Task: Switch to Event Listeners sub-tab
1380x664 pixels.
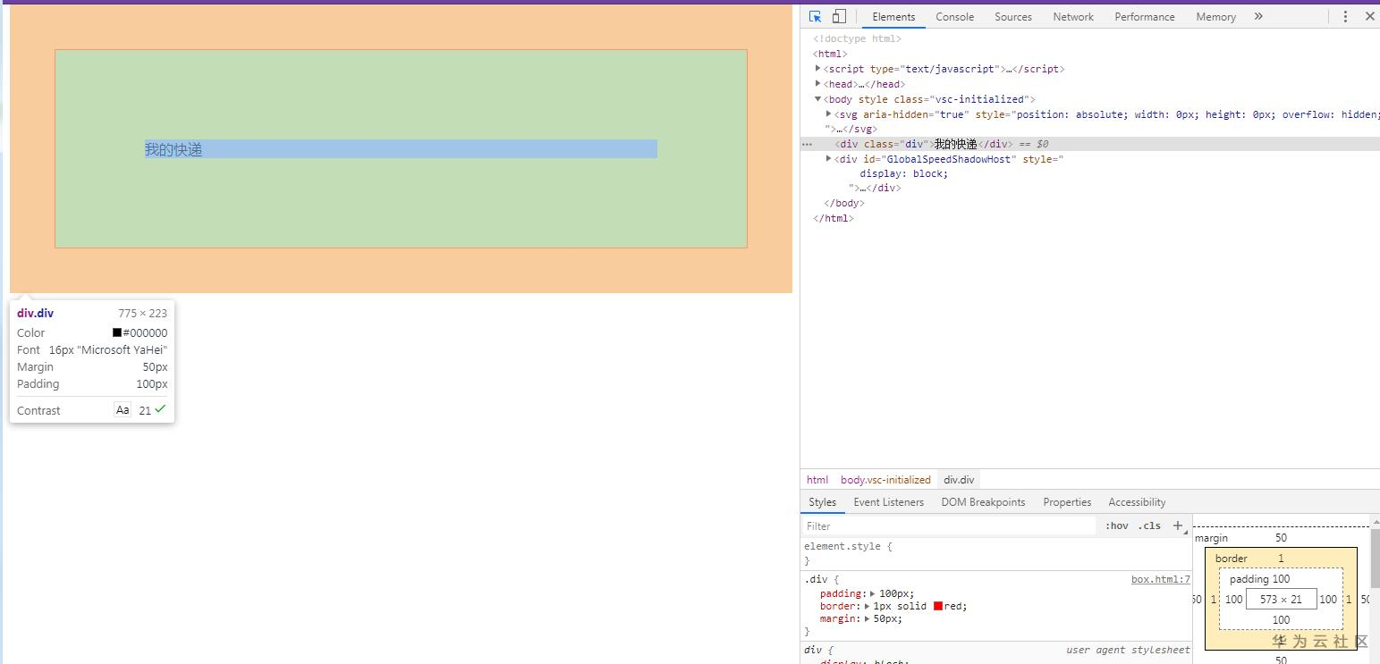Action: point(888,502)
